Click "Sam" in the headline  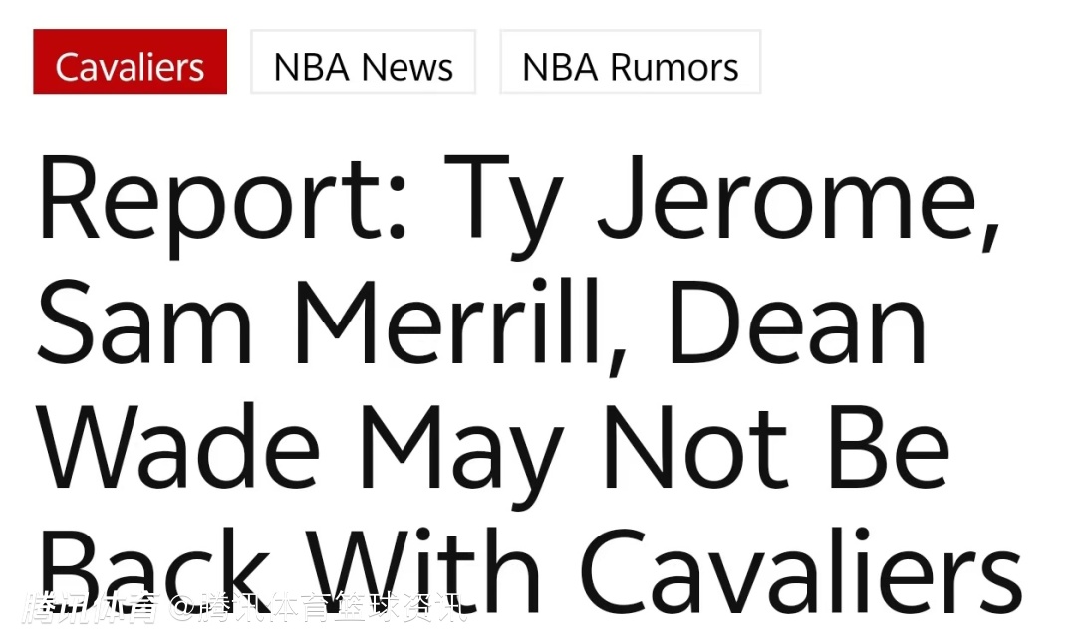(144, 322)
